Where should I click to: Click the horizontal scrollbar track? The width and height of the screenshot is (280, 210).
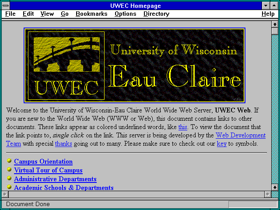pyautogui.click(x=136, y=194)
